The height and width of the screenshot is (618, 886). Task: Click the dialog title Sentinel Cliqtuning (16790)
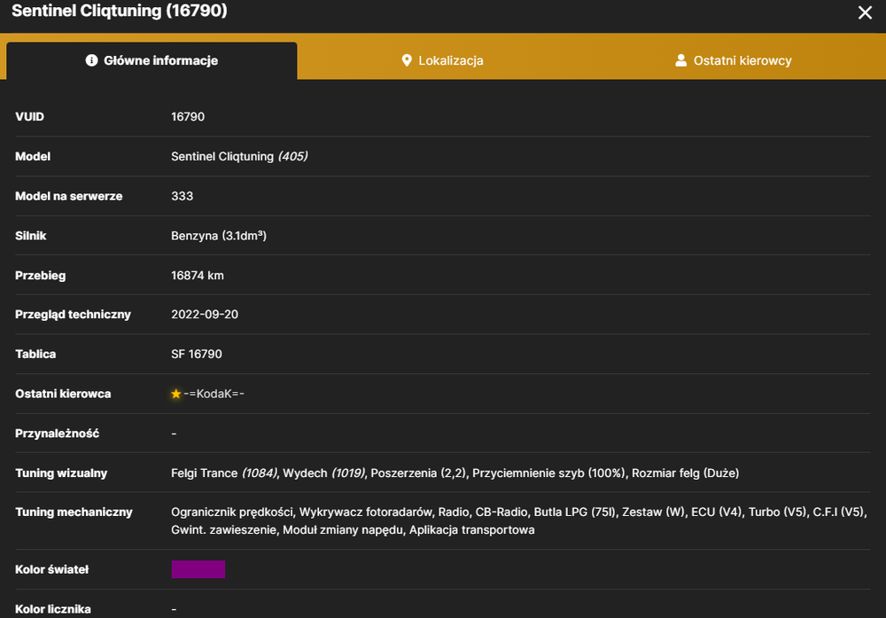120,11
